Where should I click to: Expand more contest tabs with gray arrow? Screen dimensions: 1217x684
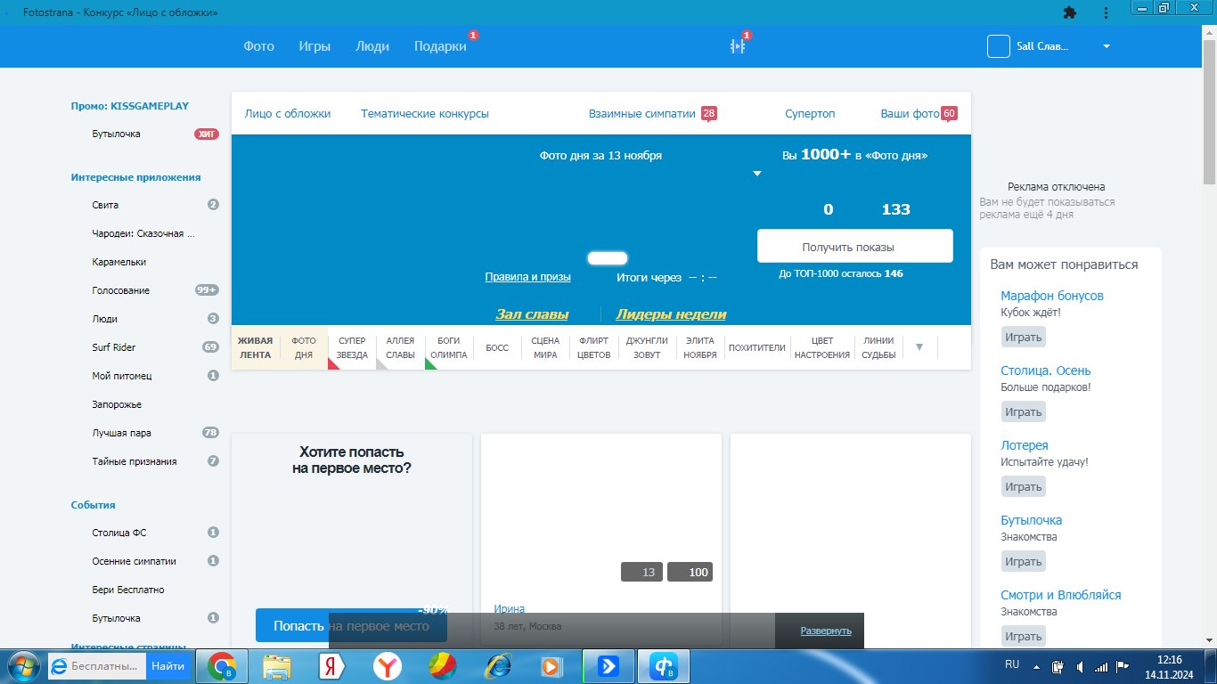pos(919,346)
